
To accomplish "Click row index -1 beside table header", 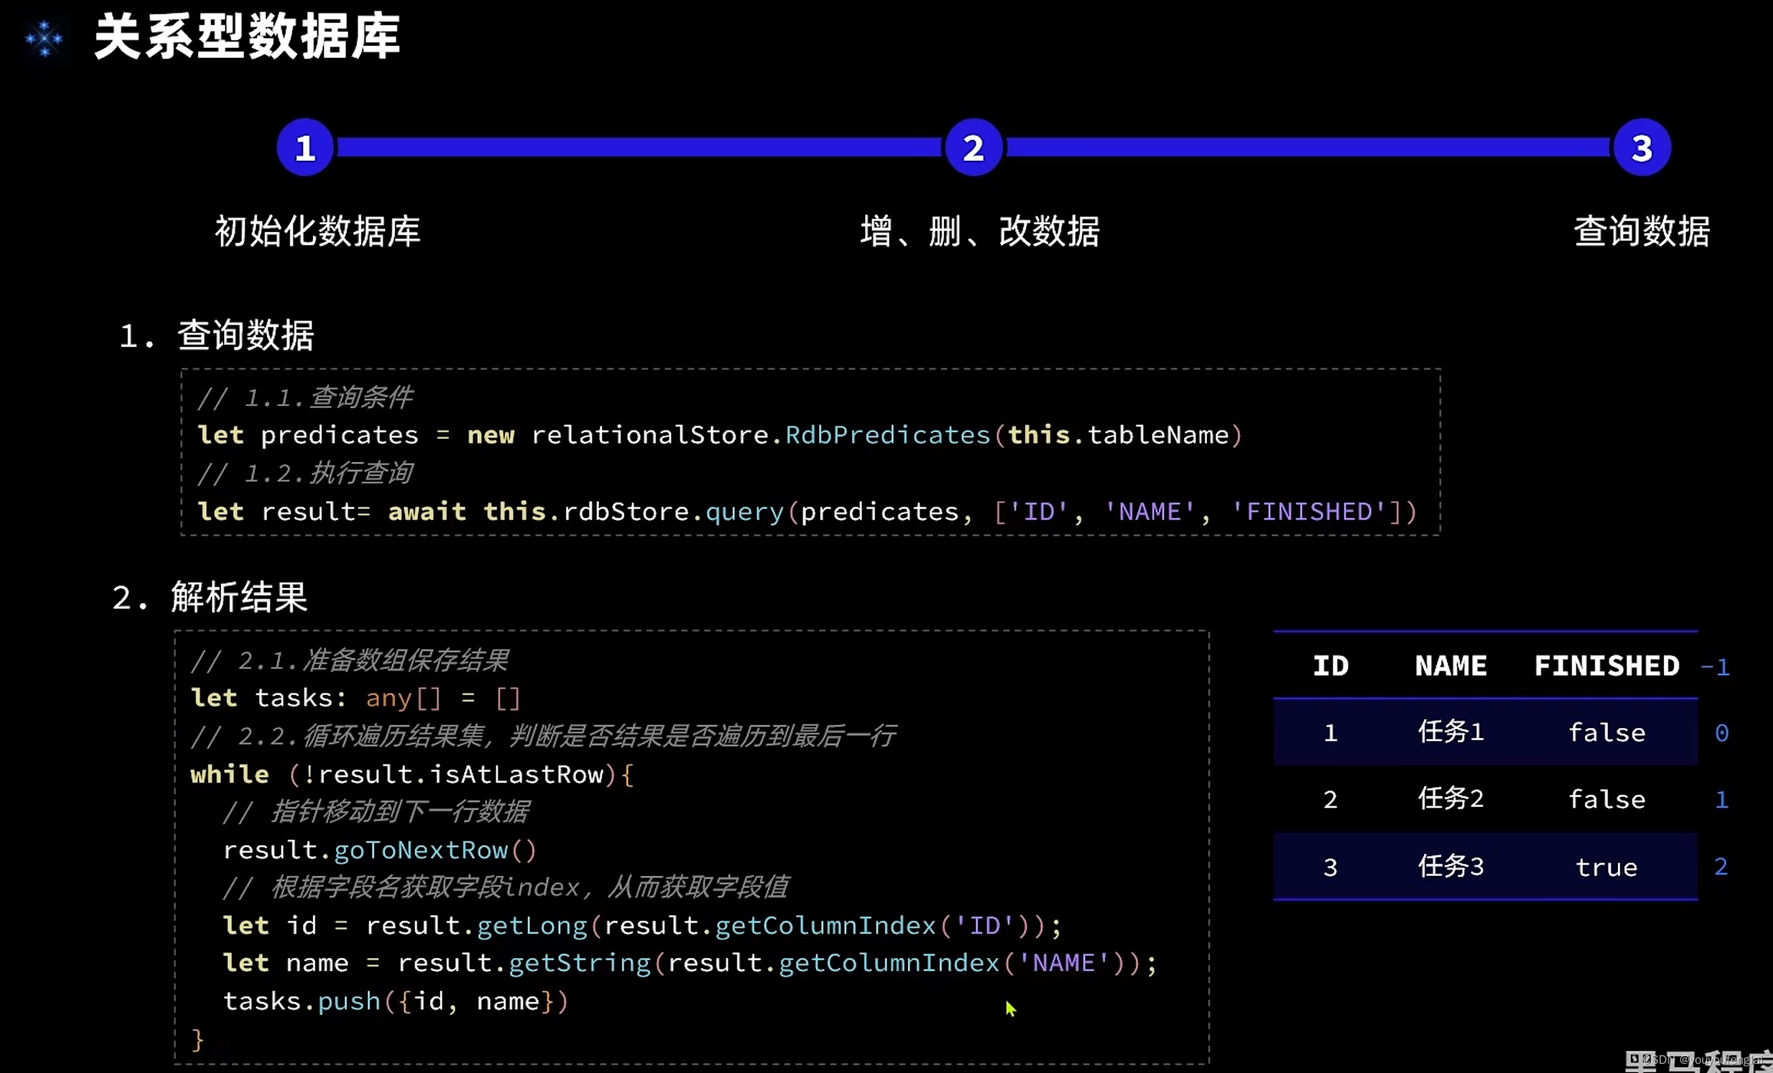I will click(1715, 668).
